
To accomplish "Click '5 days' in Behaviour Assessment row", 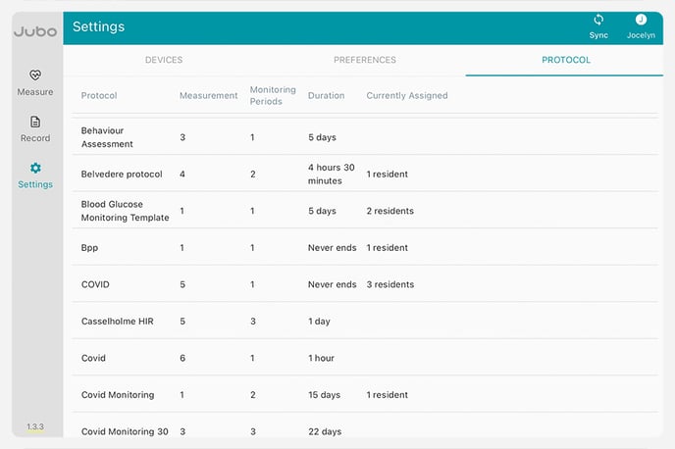I will pyautogui.click(x=322, y=137).
